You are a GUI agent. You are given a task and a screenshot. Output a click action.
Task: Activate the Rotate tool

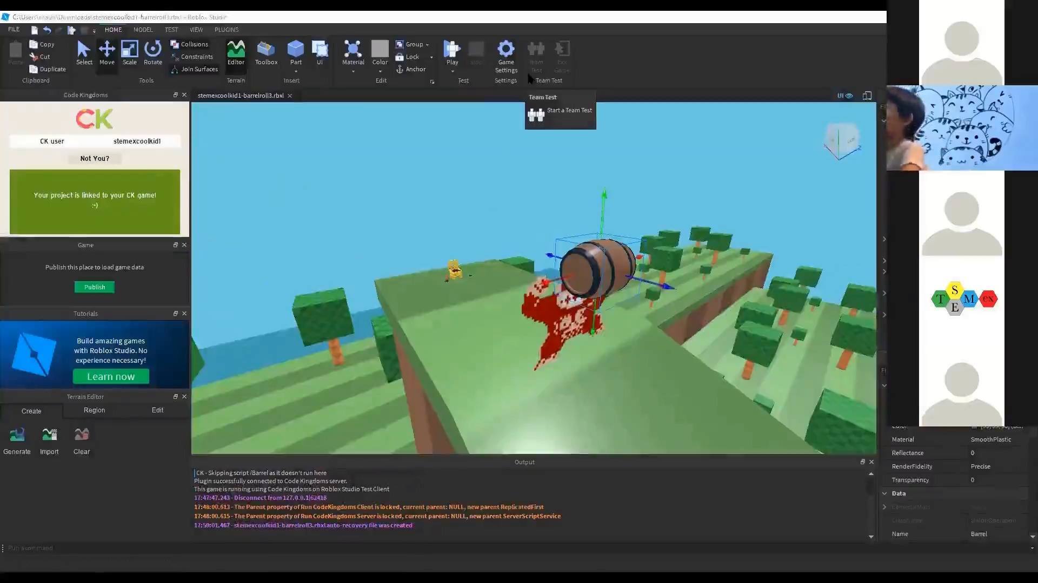[x=153, y=53]
